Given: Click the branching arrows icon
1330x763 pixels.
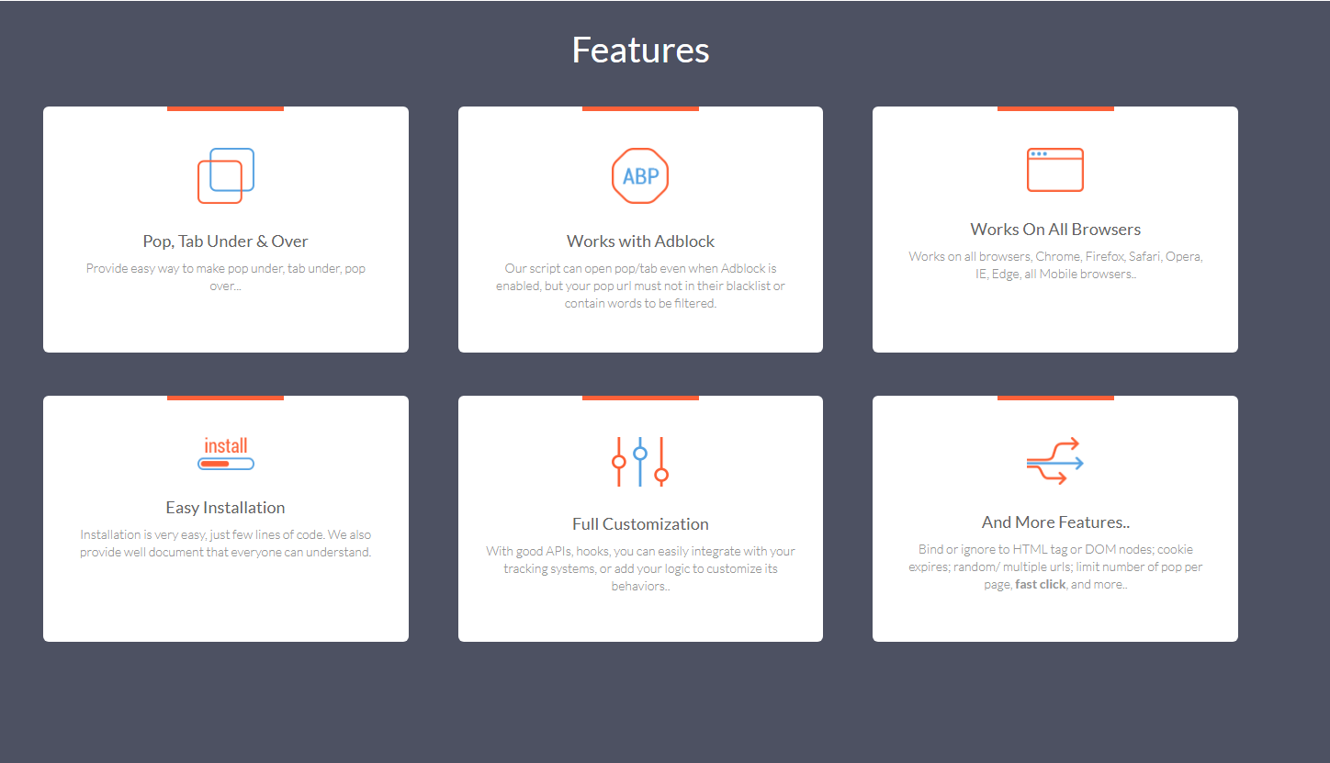Looking at the screenshot, I should tap(1054, 461).
